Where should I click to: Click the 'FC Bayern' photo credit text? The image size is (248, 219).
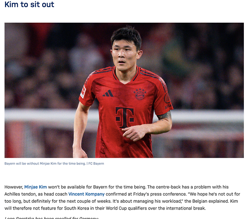tap(96, 164)
